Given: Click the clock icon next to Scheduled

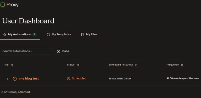Looking at the screenshot, I should point(69,79).
